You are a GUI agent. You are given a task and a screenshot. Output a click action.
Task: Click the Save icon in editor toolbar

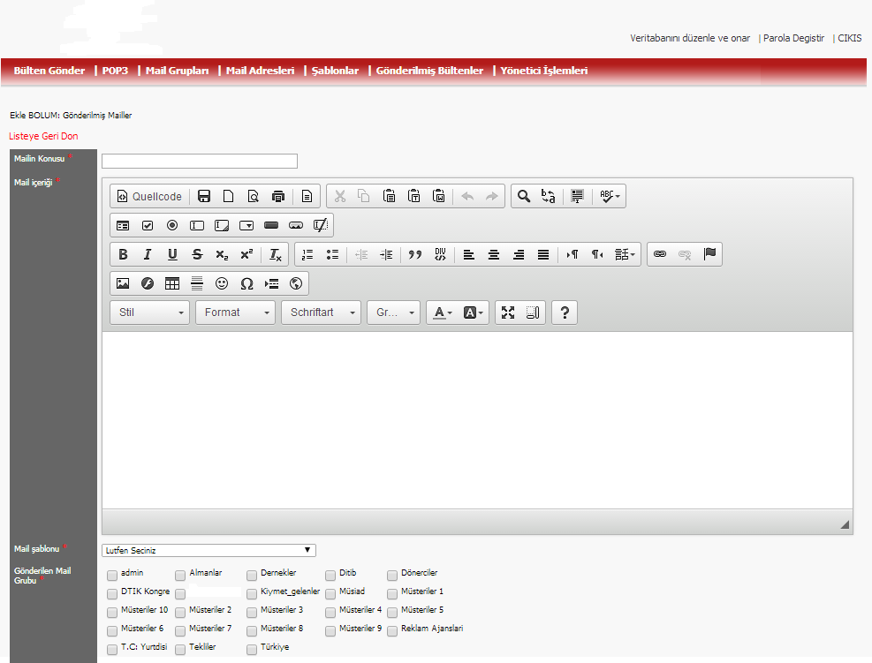click(204, 196)
